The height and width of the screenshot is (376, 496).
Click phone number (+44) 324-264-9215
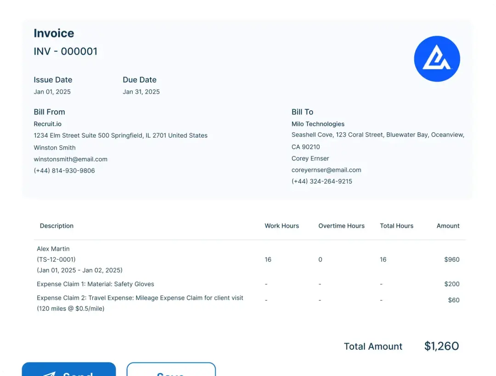(x=321, y=181)
